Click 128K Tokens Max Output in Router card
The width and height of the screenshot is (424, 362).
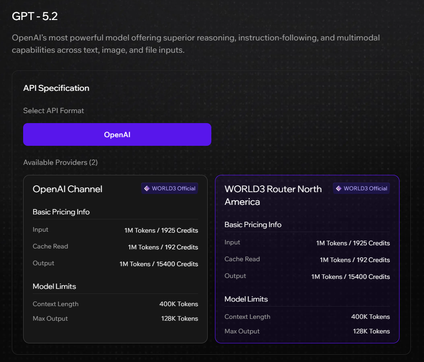pyautogui.click(x=371, y=331)
